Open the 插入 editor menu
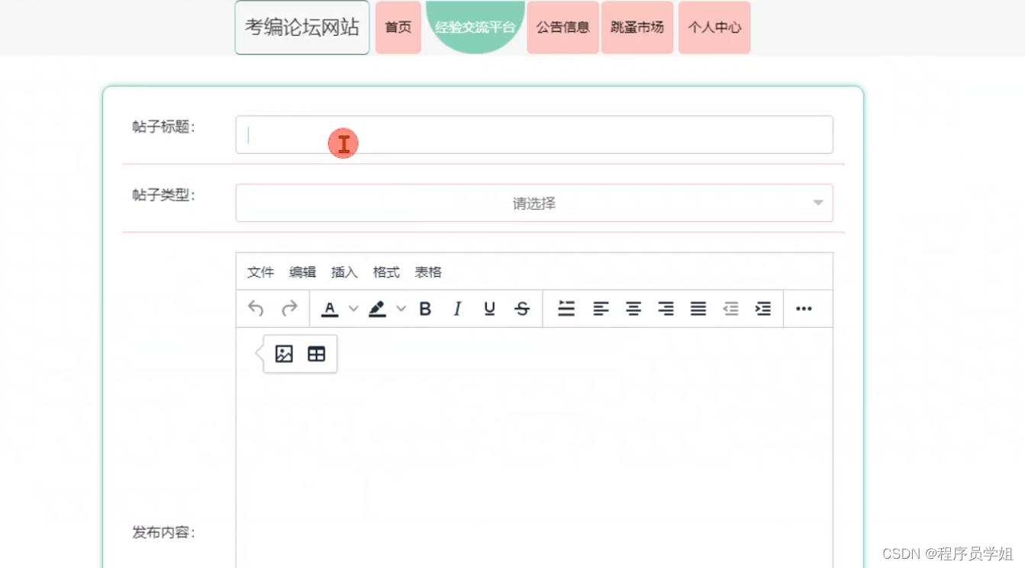This screenshot has width=1025, height=568. click(x=344, y=272)
